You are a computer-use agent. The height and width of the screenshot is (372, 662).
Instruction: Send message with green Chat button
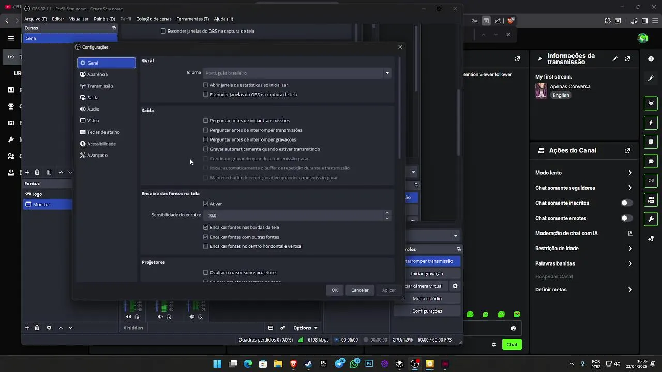pyautogui.click(x=511, y=345)
